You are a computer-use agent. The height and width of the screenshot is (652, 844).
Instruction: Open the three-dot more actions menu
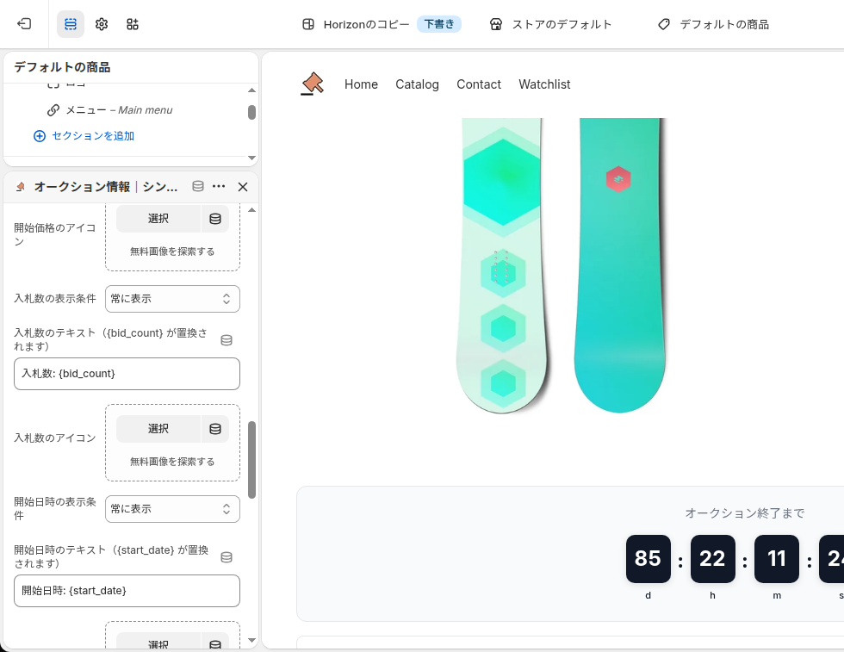click(x=219, y=186)
